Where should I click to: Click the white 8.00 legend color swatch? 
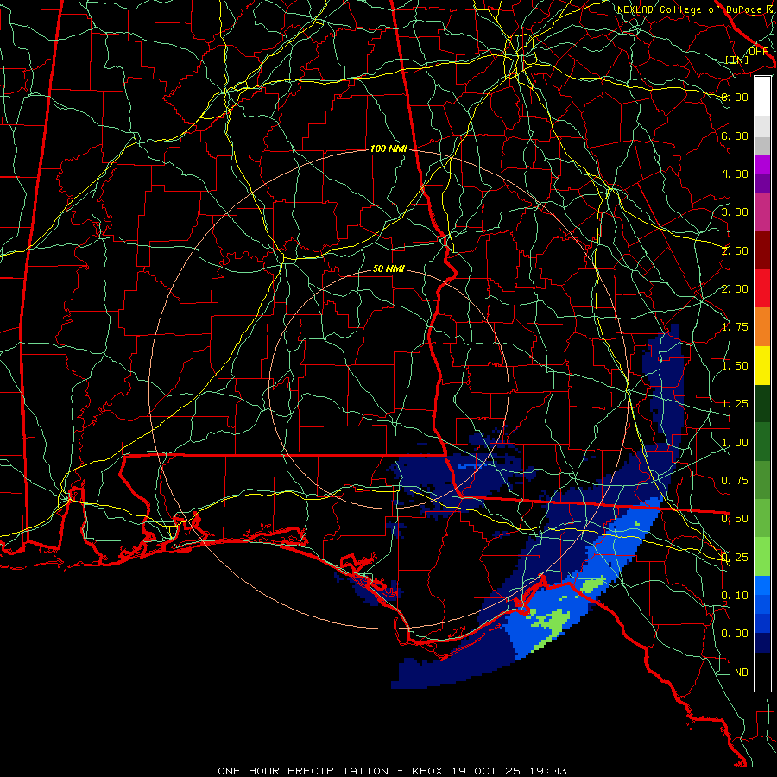tap(762, 97)
